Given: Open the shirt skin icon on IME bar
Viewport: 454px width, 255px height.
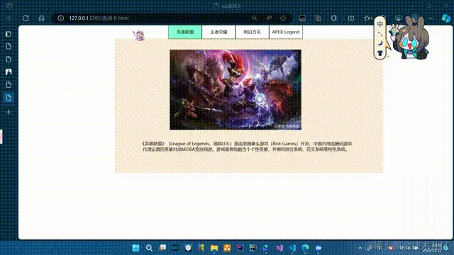Looking at the screenshot, I should click(x=380, y=53).
